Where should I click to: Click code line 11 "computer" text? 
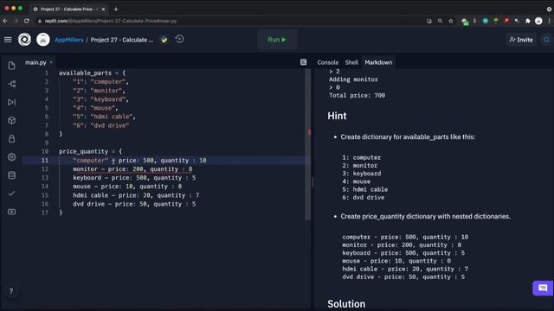90,161
